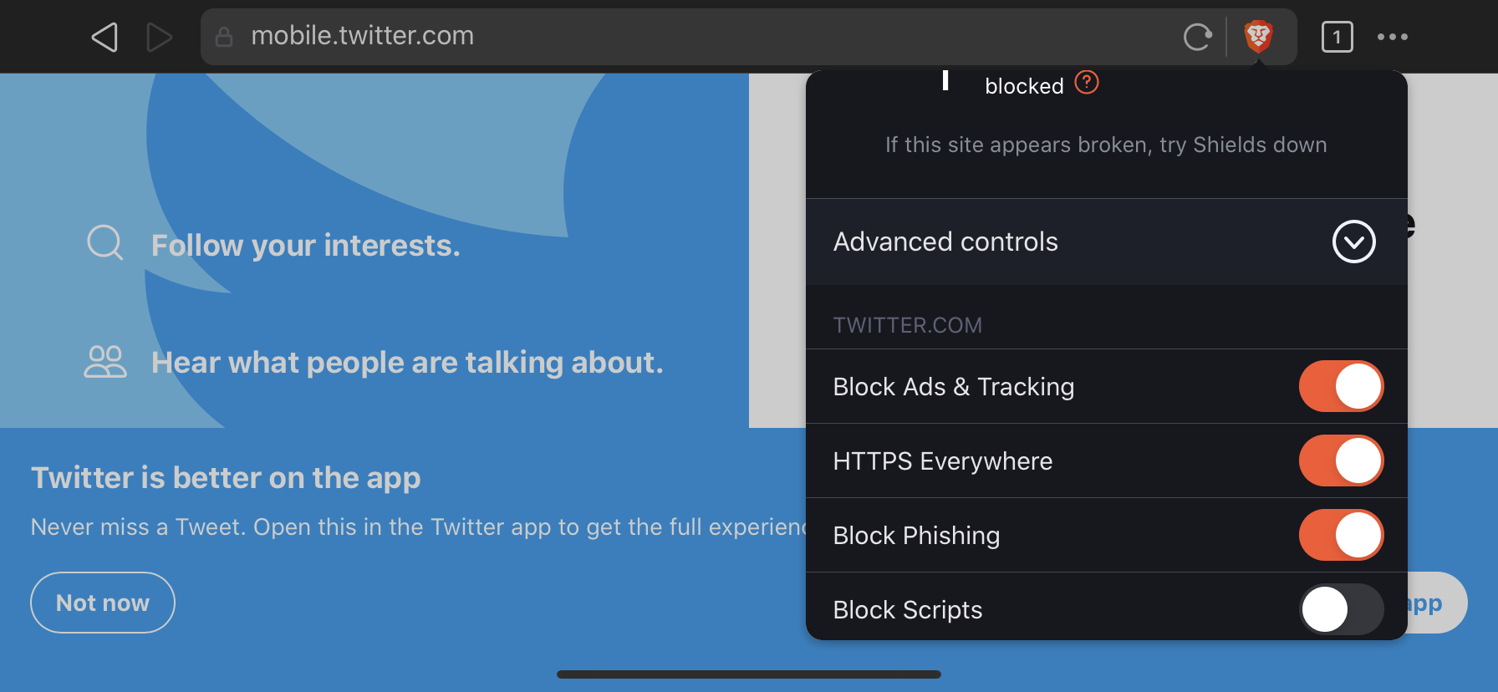Toggle Block Phishing off

(x=1341, y=535)
